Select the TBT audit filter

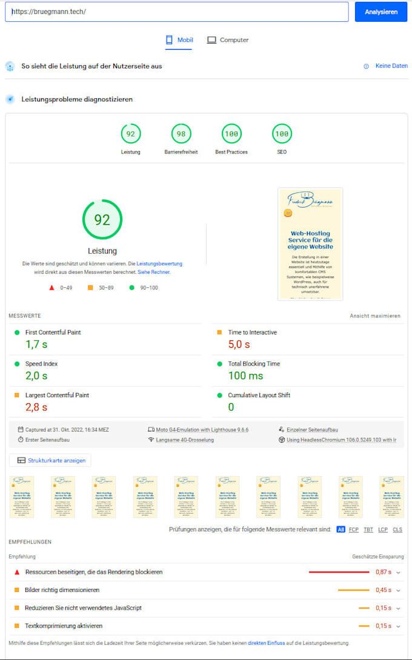tap(368, 529)
